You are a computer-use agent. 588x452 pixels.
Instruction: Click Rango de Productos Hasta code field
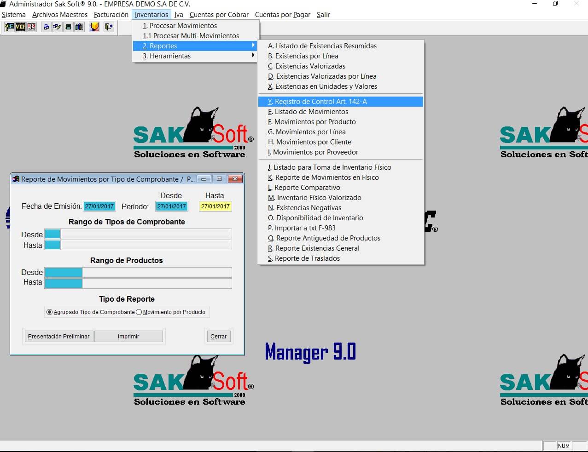64,283
